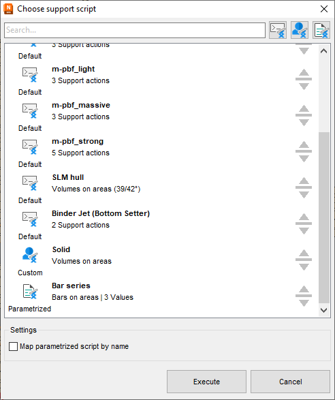Click the SLM hull script icon
The image size is (335, 400).
coord(30,183)
